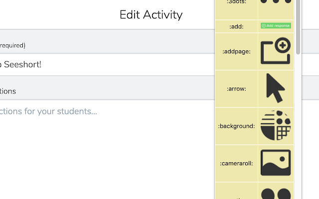Select the arrow cursor icon
This screenshot has height=199, width=319.
coord(276,88)
